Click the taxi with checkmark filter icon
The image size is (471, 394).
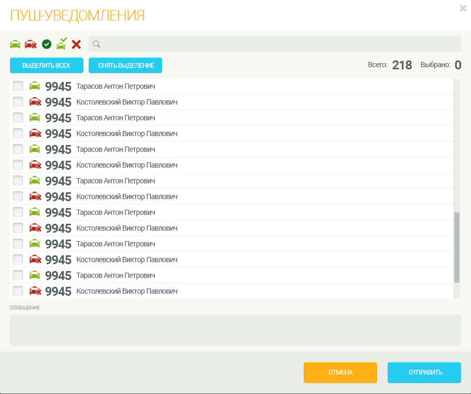[x=61, y=44]
